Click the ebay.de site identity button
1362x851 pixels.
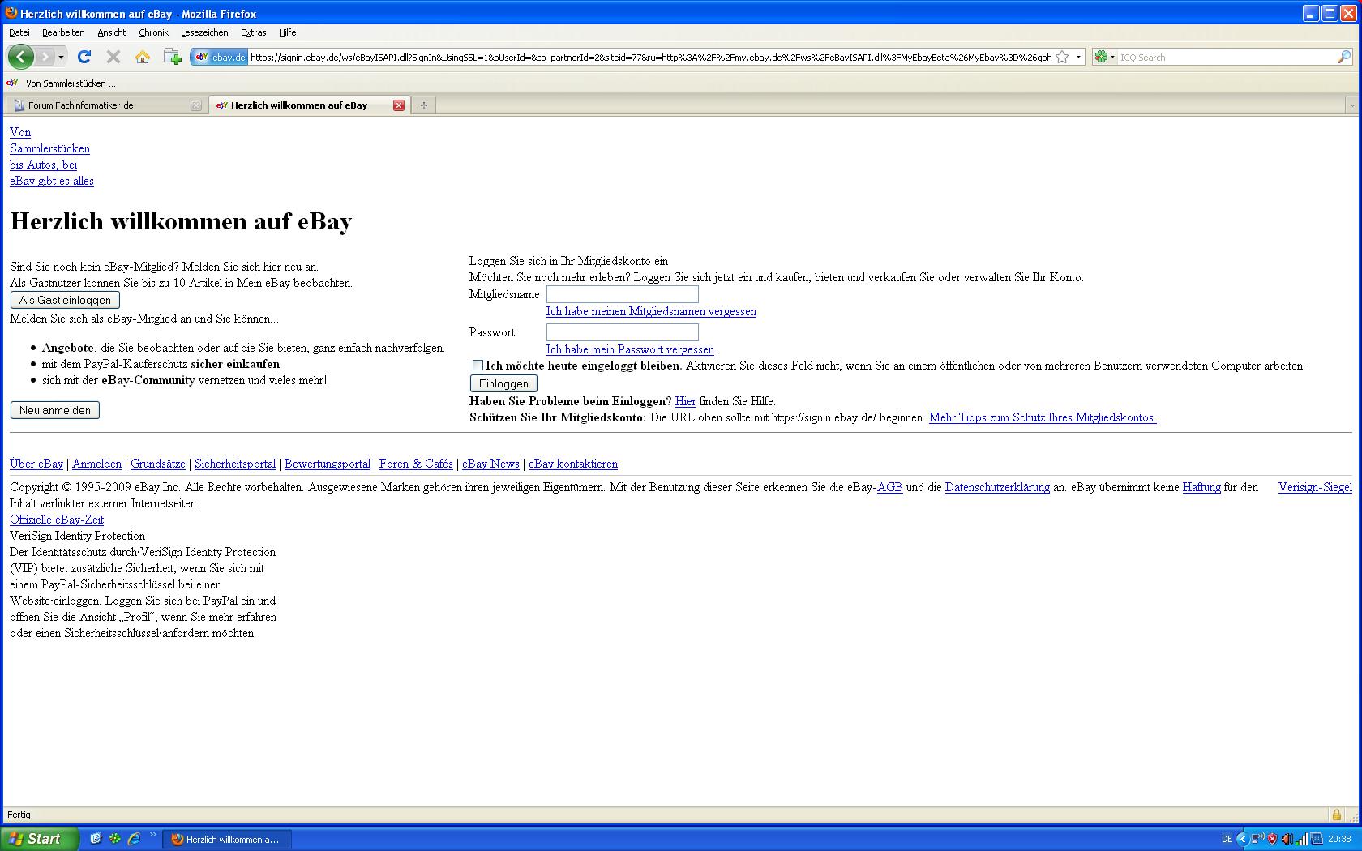click(x=220, y=58)
